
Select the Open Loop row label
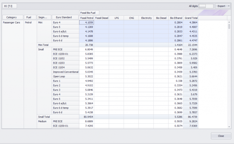click(x=65, y=77)
